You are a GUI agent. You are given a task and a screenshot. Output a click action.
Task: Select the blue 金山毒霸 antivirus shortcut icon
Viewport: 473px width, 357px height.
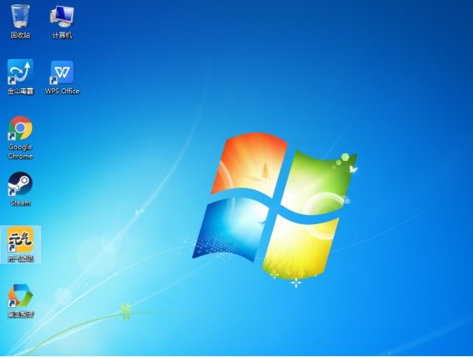[21, 72]
